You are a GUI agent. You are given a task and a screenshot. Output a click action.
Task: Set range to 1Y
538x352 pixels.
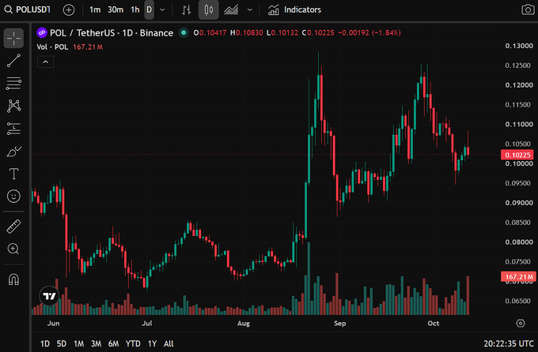pyautogui.click(x=152, y=343)
